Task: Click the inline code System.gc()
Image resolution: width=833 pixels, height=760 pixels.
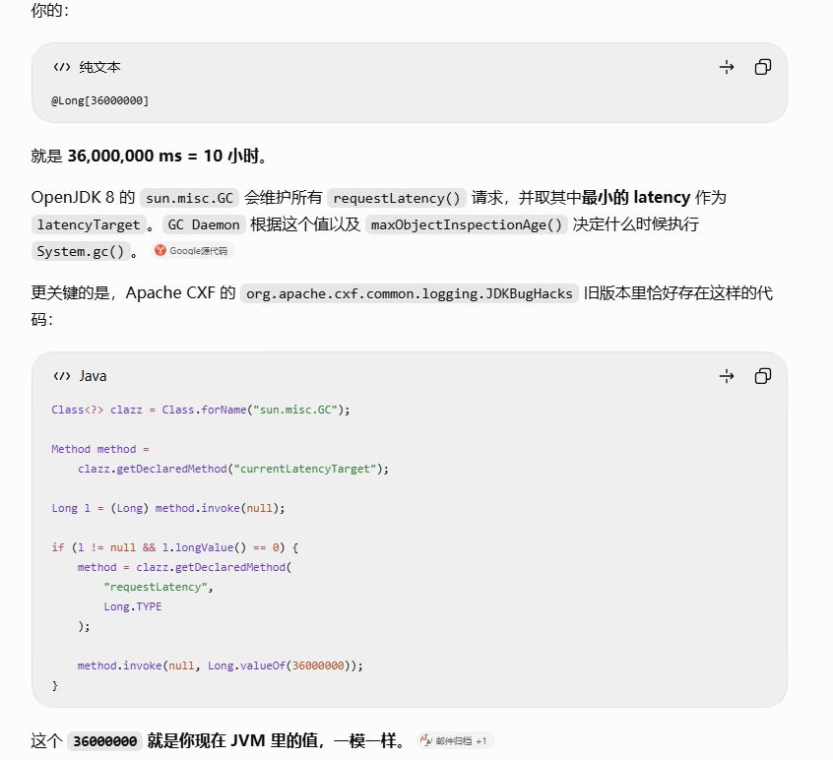Action: 80,251
